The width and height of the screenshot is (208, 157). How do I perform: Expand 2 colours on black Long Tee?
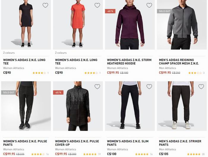(9, 53)
